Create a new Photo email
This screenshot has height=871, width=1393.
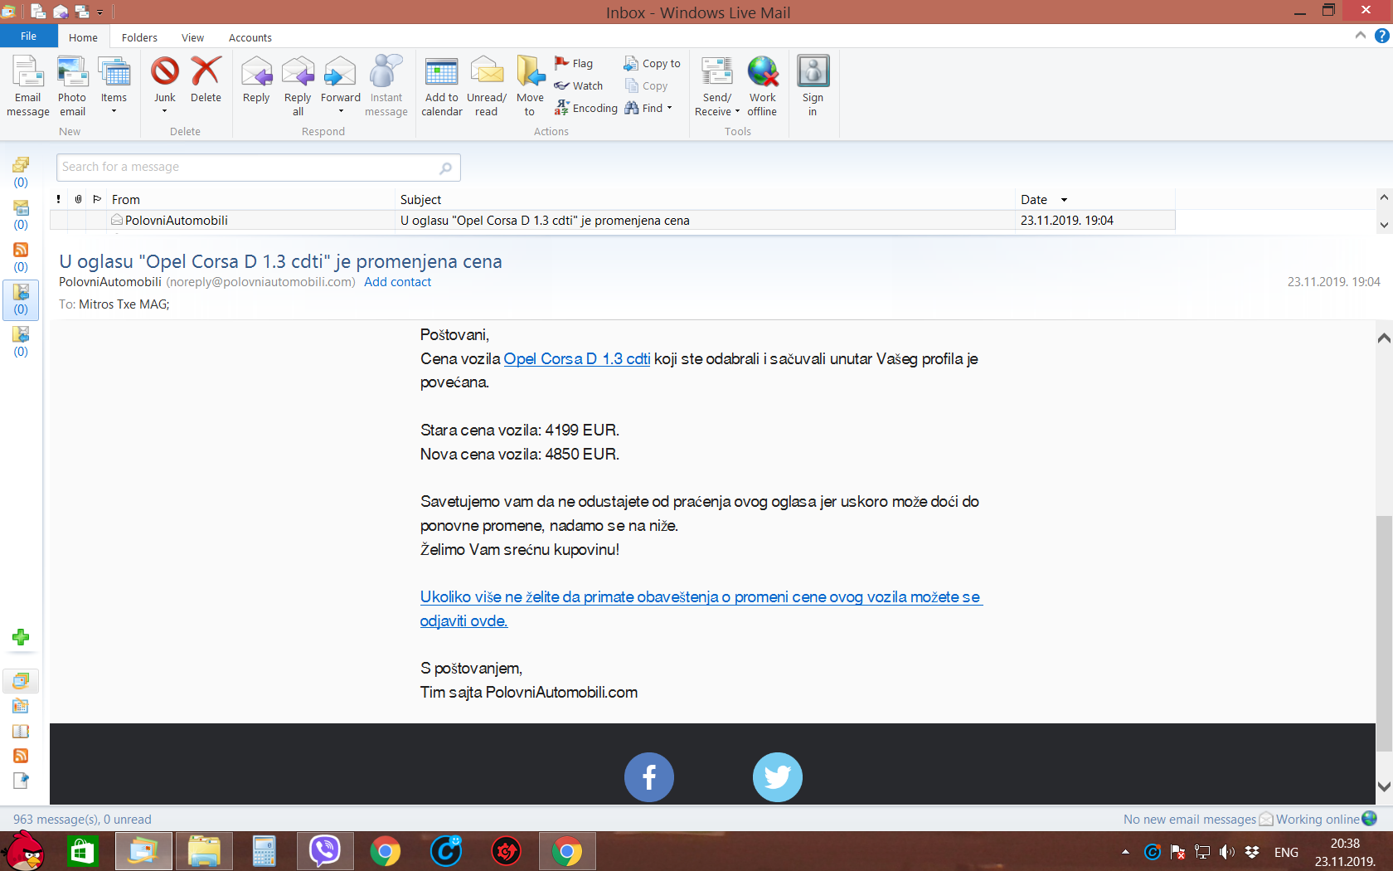pos(72,86)
